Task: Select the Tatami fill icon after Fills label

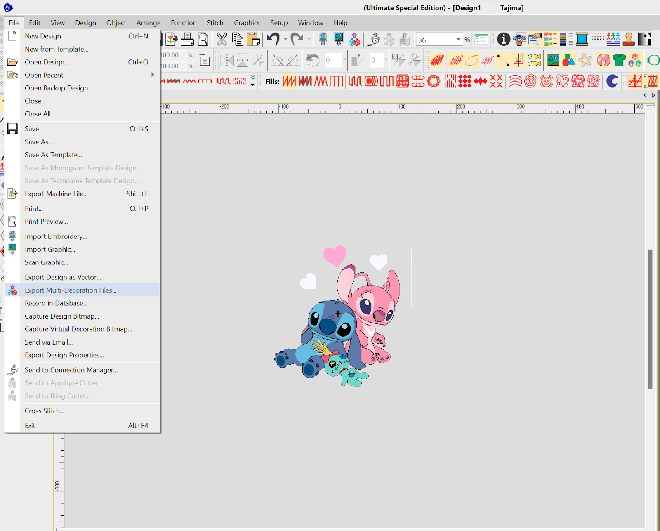Action: coord(289,81)
